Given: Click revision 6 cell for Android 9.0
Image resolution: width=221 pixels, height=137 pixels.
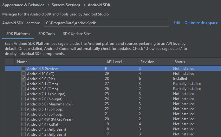Looking at the screenshot, I should 140,79.
